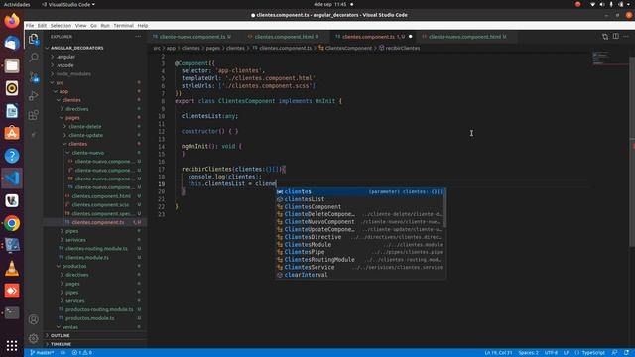Image resolution: width=635 pixels, height=357 pixels.
Task: Click the suggestion list scrollbar
Action: pos(444,207)
